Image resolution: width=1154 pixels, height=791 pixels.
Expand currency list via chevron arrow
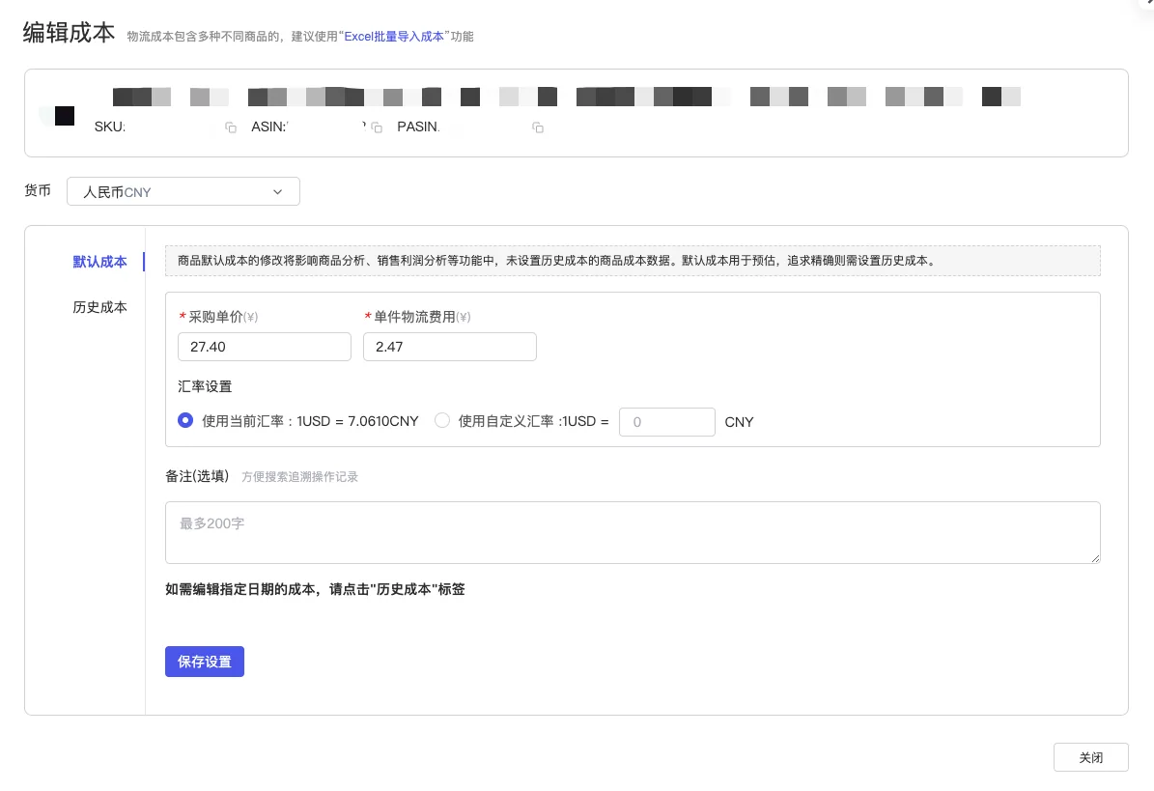tap(277, 192)
